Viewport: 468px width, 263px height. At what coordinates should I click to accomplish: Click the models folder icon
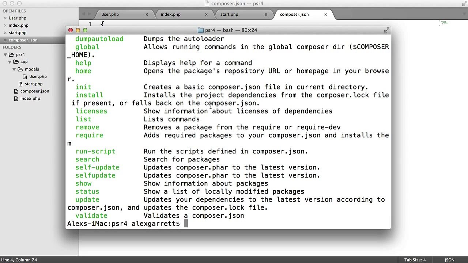coord(20,69)
